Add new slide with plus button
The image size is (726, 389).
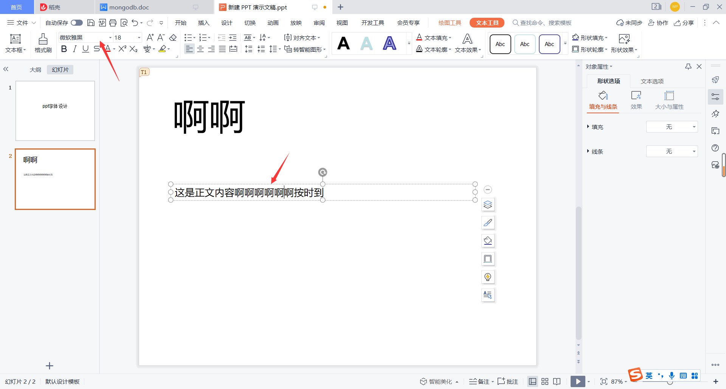tap(50, 366)
